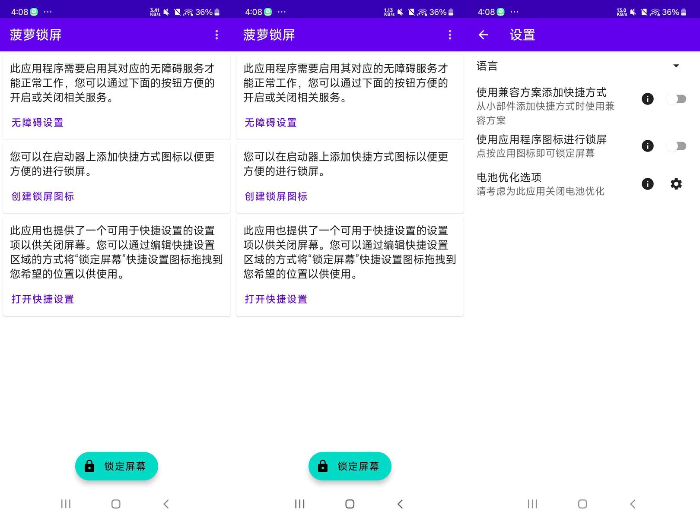
Task: Tap 菠萝锁屏 title in left screen
Action: click(x=36, y=35)
